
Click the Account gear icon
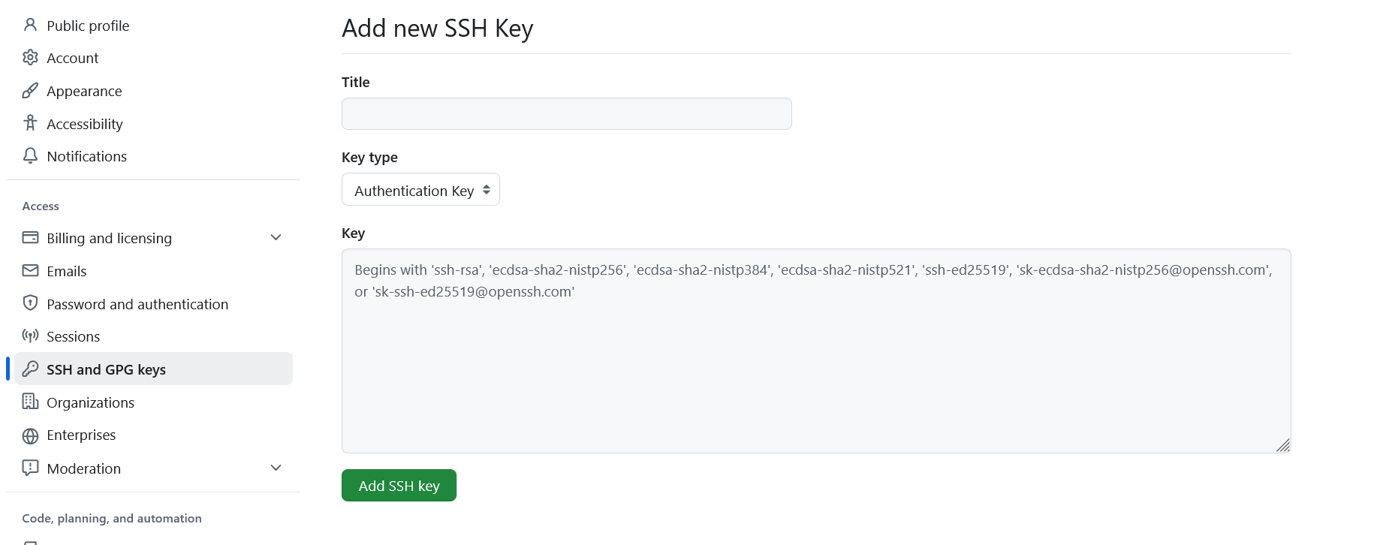[x=30, y=58]
